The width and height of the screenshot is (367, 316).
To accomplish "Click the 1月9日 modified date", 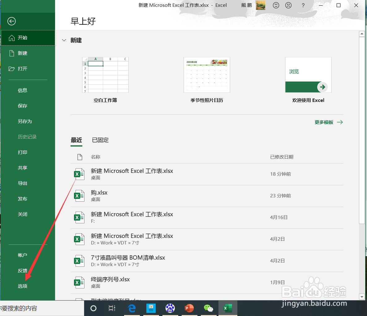I will [x=277, y=283].
